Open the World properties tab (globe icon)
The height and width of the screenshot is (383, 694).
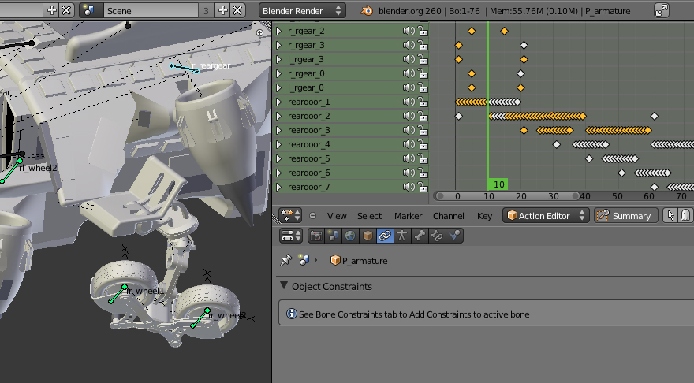350,236
